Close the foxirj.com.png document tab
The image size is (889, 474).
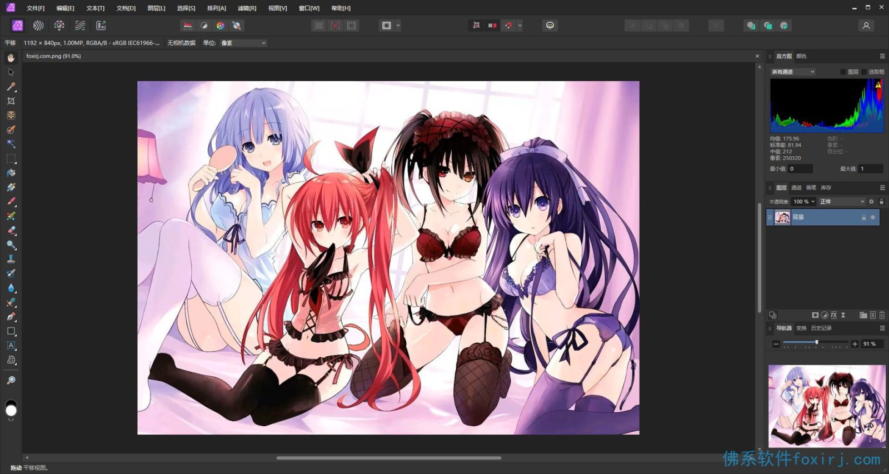(x=757, y=56)
